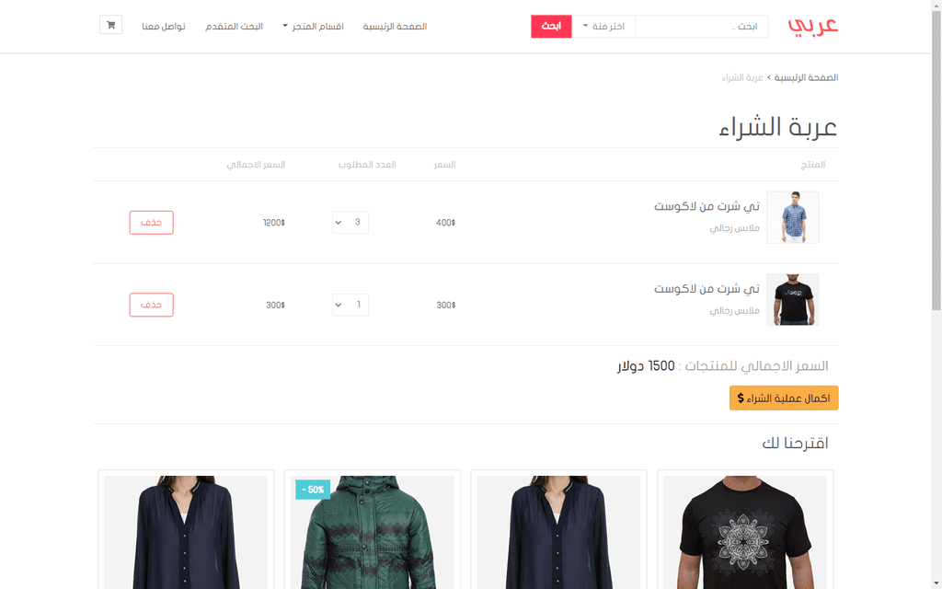
Task: Focus the ابحث search input field
Action: 702,27
